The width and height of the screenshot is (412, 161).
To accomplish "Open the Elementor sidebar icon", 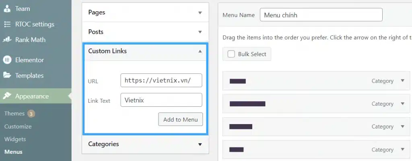I will (x=7, y=60).
